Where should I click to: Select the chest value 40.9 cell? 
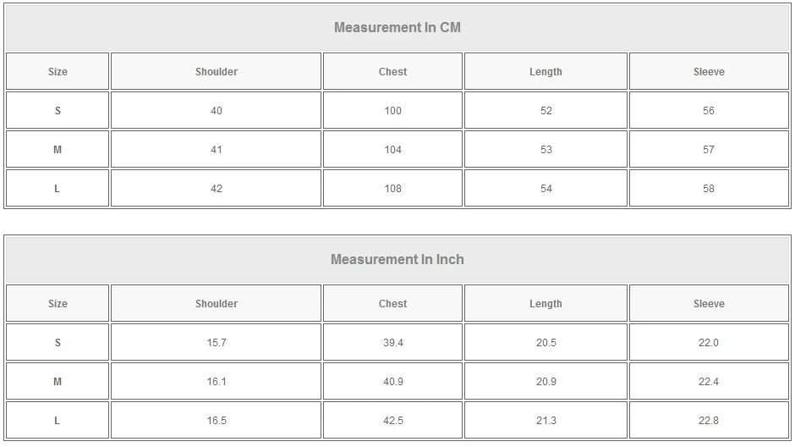392,382
